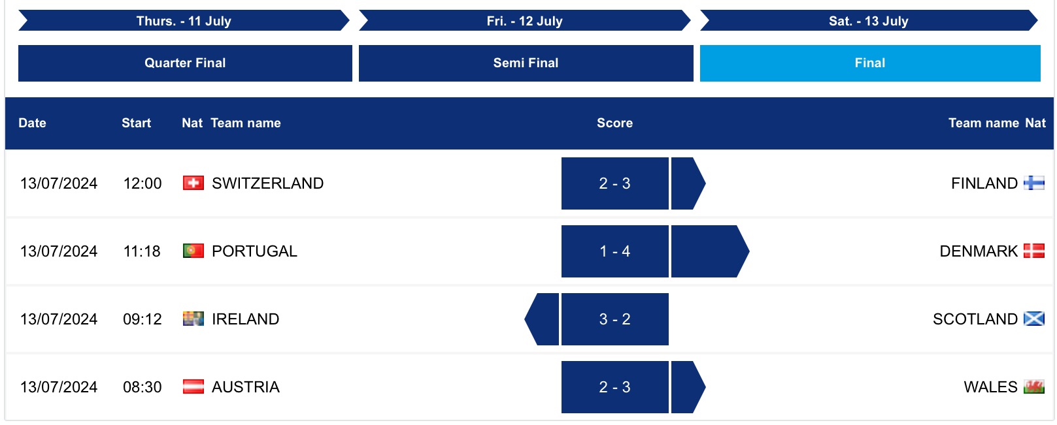Switch to the Semi Final tab
The image size is (1057, 425).
point(526,63)
